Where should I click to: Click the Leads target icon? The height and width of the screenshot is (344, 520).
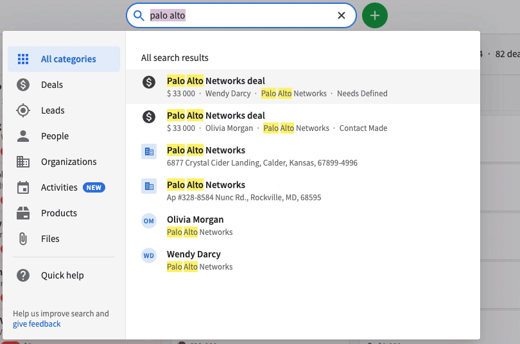[x=23, y=110]
